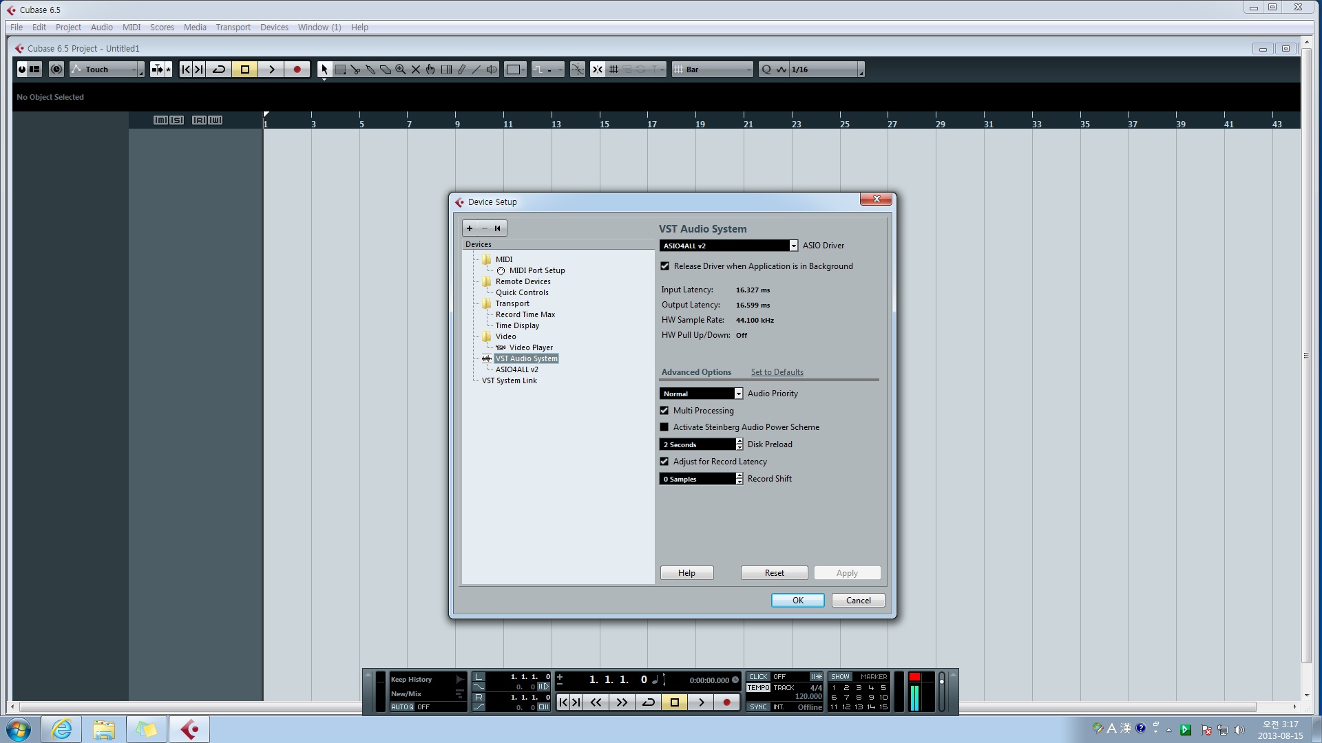The height and width of the screenshot is (743, 1322).
Task: Toggle CLICK metronome in transport panel
Action: pos(758,677)
